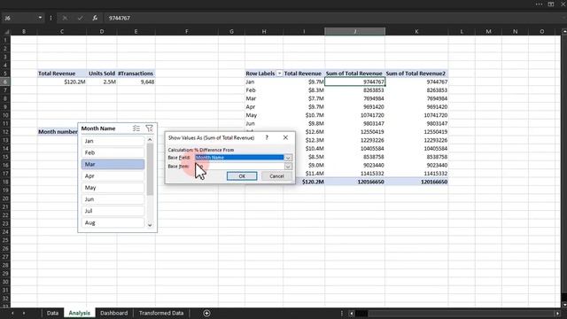Click the slicer vertical scrollbar thumb
The width and height of the screenshot is (567, 319).
click(150, 169)
